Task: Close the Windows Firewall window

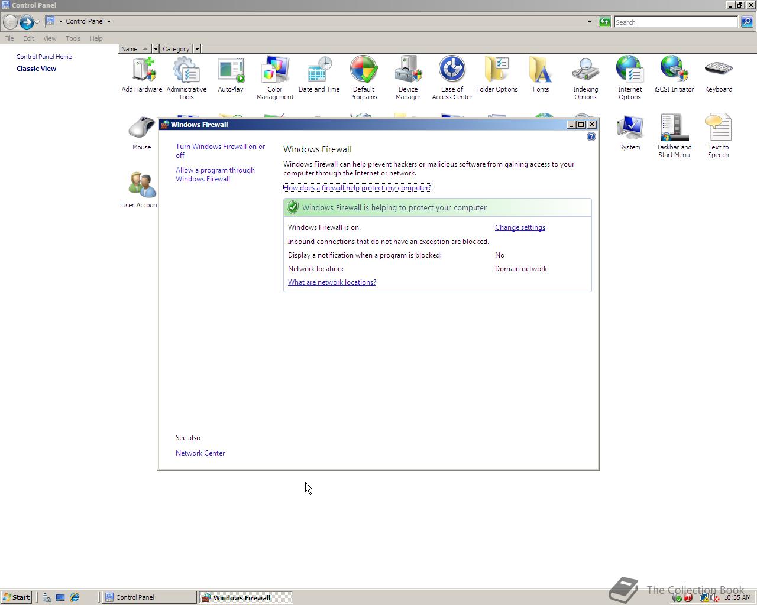Action: click(x=592, y=125)
